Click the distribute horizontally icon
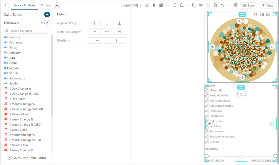Image resolution: width=279 pixels, height=165 pixels. click(98, 41)
